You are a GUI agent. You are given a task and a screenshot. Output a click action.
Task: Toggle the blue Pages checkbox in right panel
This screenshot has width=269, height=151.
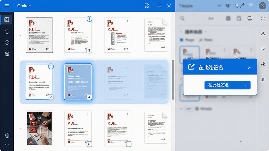(x=182, y=40)
